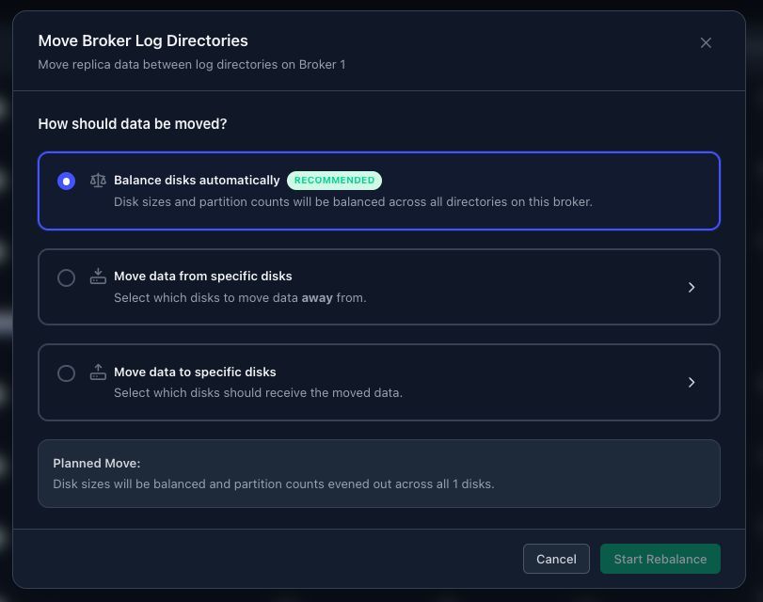
Task: Click the Planned Move heading
Action: (x=96, y=464)
